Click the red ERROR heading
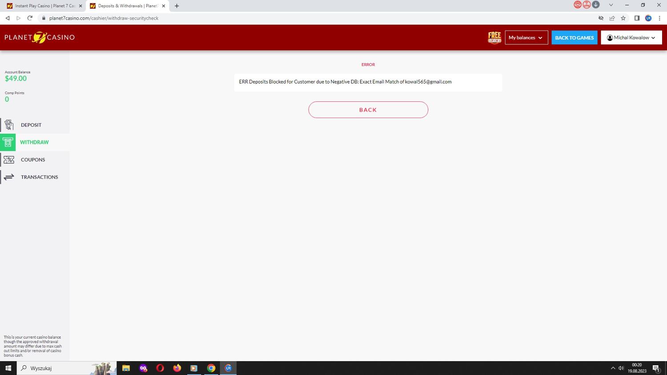 [368, 64]
